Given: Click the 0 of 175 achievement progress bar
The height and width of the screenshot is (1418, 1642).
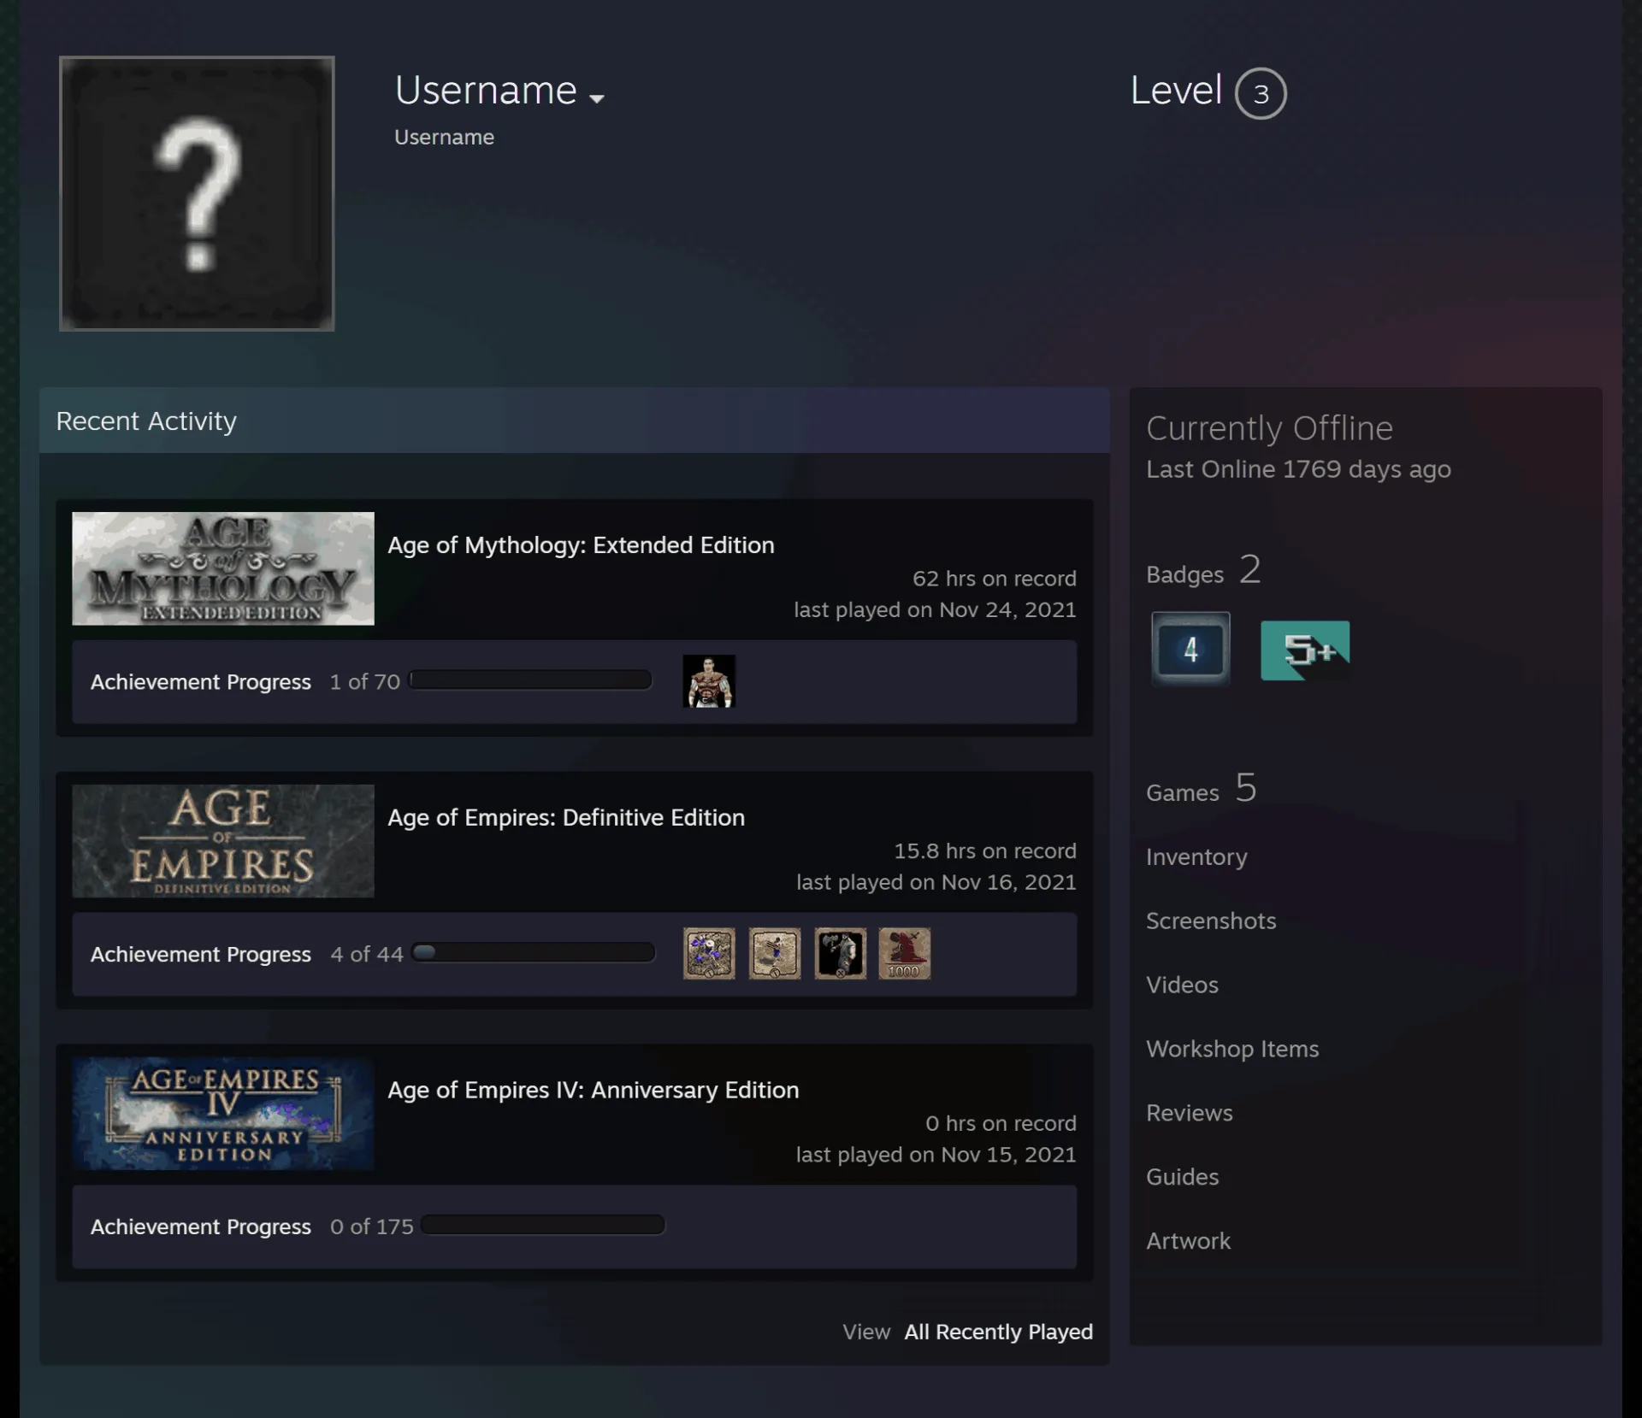Looking at the screenshot, I should coord(543,1226).
